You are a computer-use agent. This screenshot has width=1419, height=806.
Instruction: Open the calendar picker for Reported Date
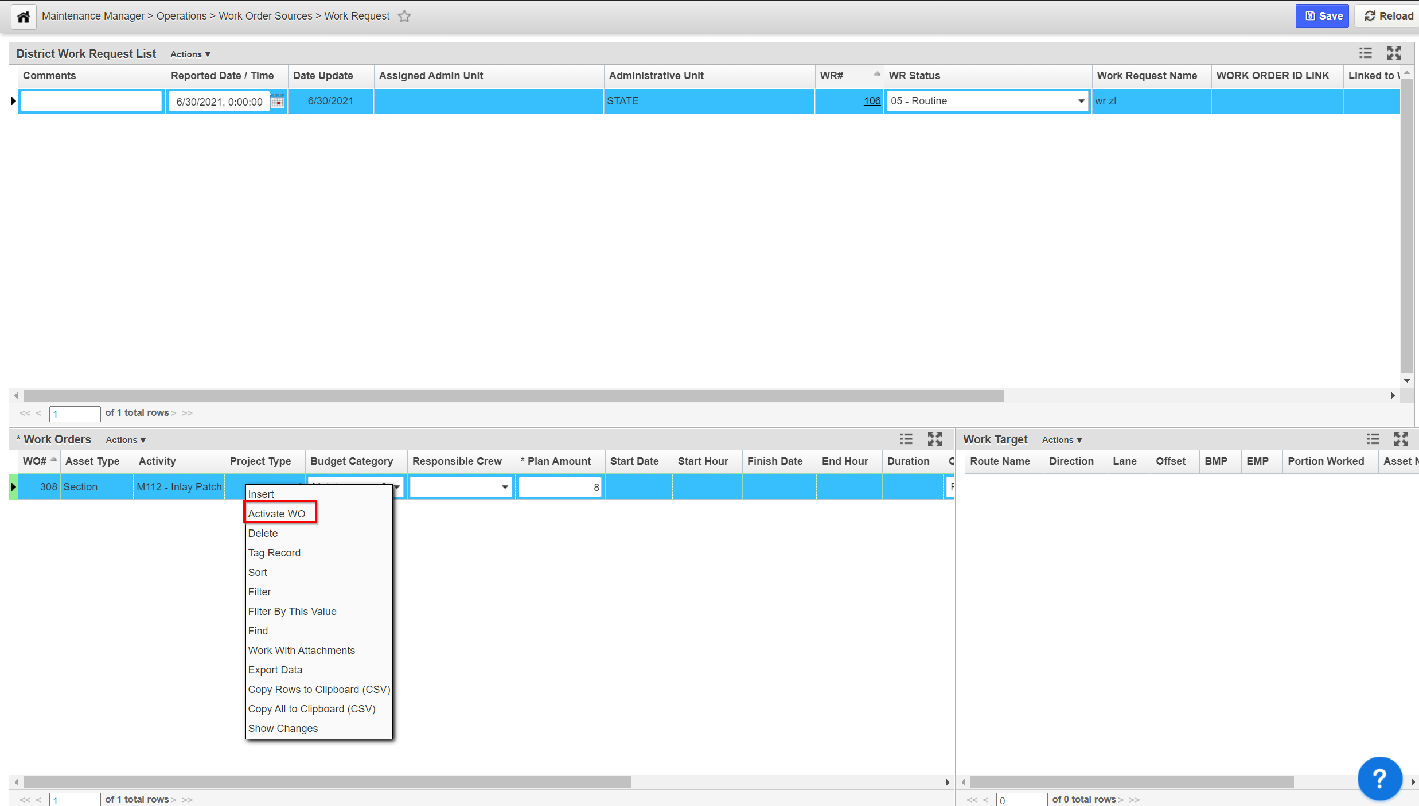tap(278, 102)
